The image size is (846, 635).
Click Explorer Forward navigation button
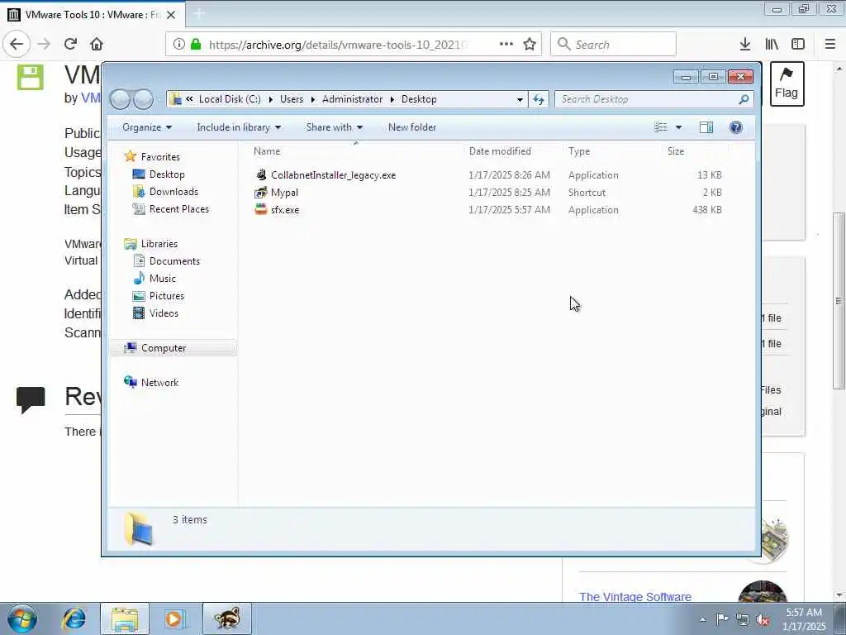pos(143,99)
